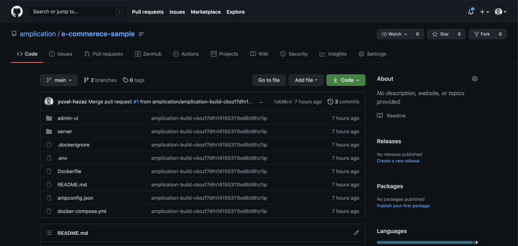Open the GitHub home logo
Image resolution: width=518 pixels, height=246 pixels.
pos(17,12)
